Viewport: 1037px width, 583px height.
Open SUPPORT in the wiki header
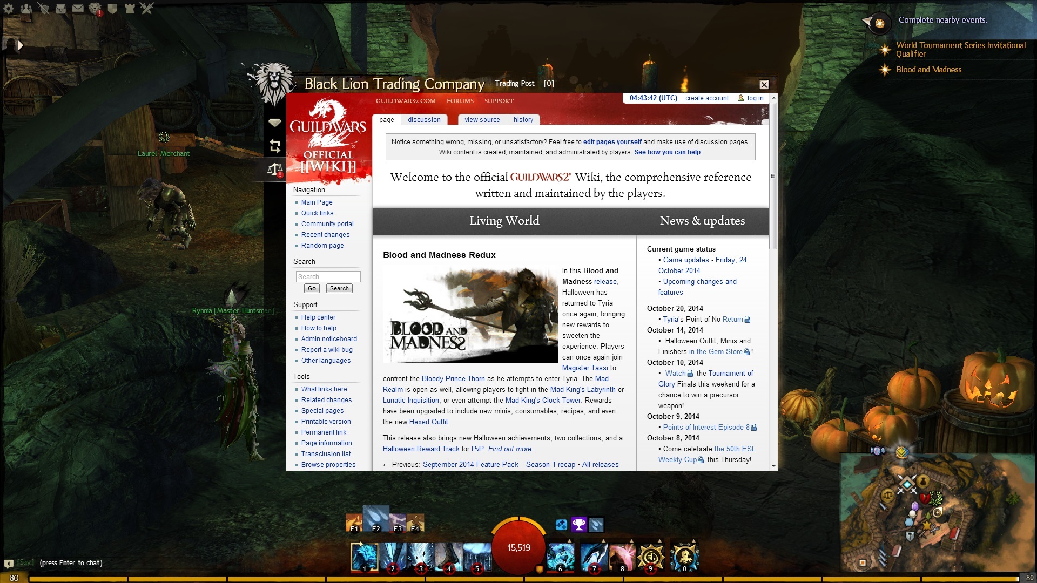499,101
